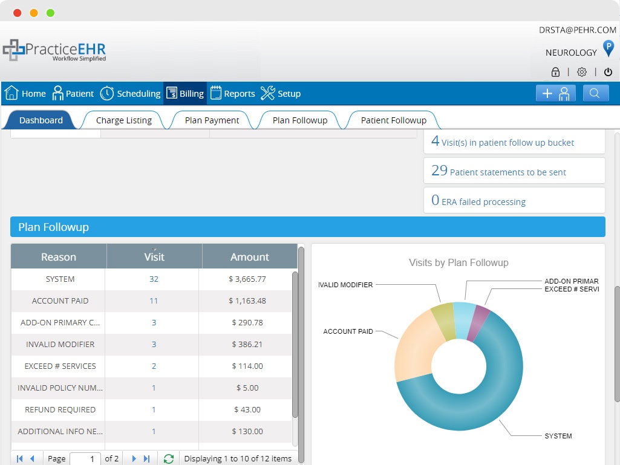Open the 1 ADDITIONAL INFO visit link
This screenshot has height=465, width=620.
(x=154, y=431)
